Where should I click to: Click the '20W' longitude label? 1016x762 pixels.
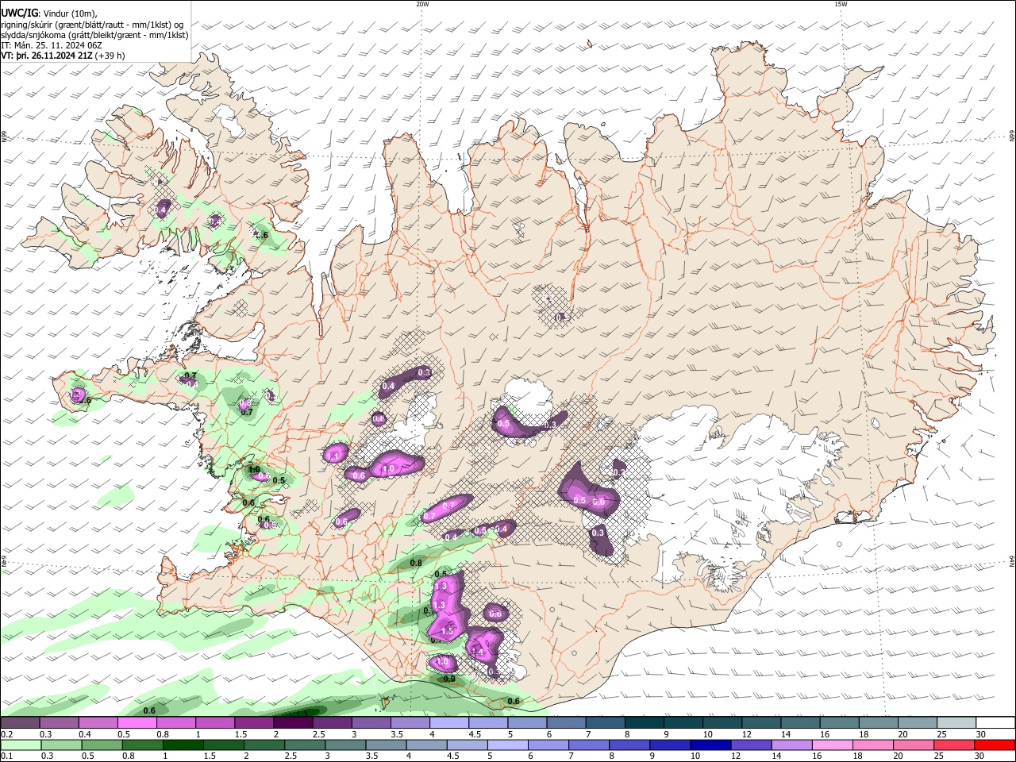[x=422, y=4]
